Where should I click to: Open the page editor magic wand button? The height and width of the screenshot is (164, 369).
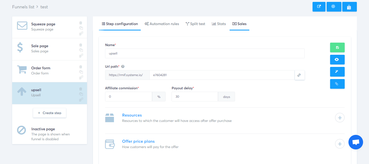(337, 72)
